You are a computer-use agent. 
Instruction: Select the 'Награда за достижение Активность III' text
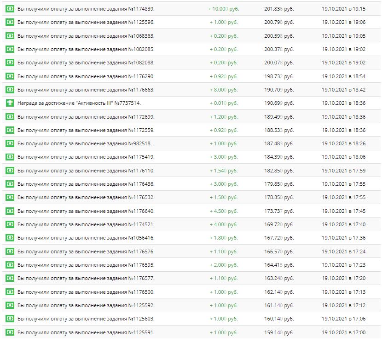point(79,103)
